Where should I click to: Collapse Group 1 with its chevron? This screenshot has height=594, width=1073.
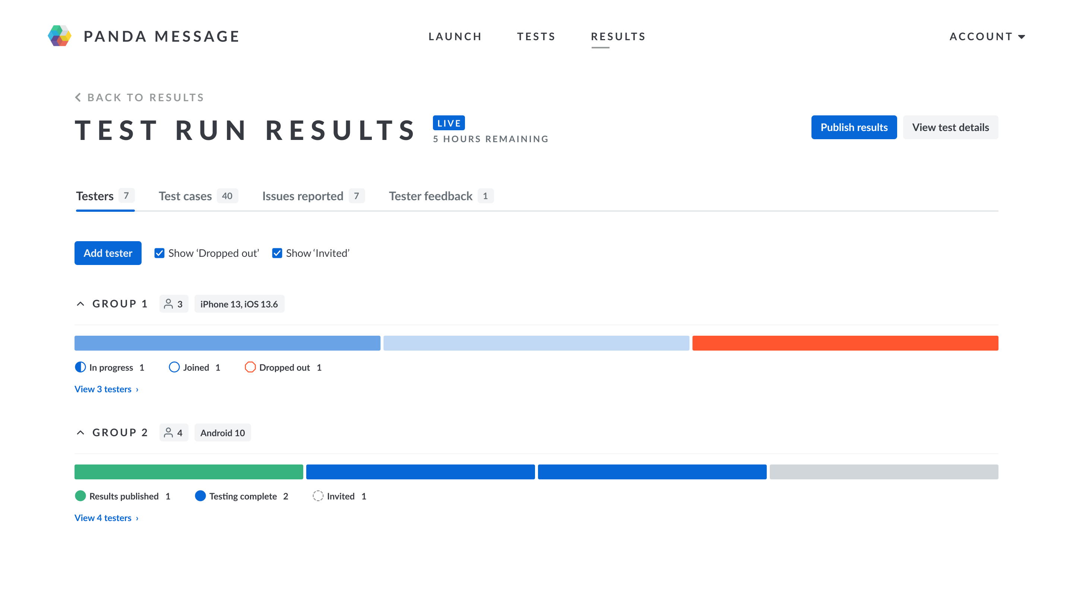tap(80, 304)
